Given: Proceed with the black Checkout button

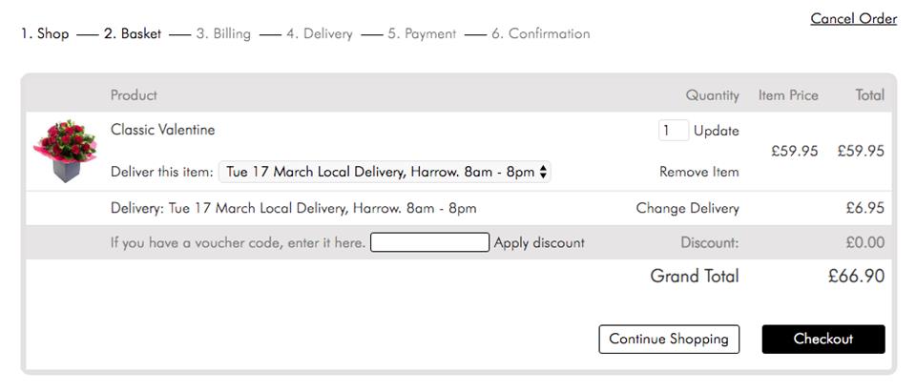Looking at the screenshot, I should 822,339.
